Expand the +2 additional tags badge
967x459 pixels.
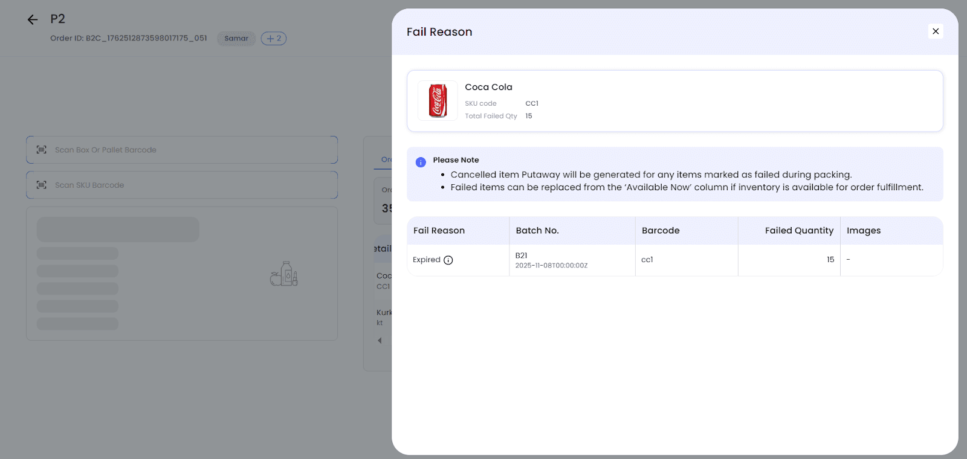click(274, 39)
